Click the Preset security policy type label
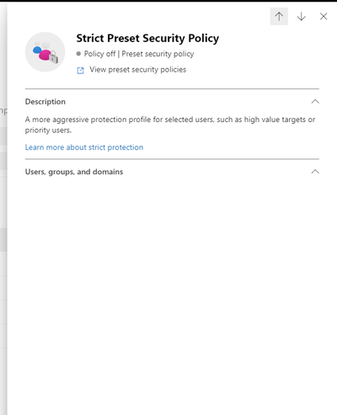 pos(158,54)
